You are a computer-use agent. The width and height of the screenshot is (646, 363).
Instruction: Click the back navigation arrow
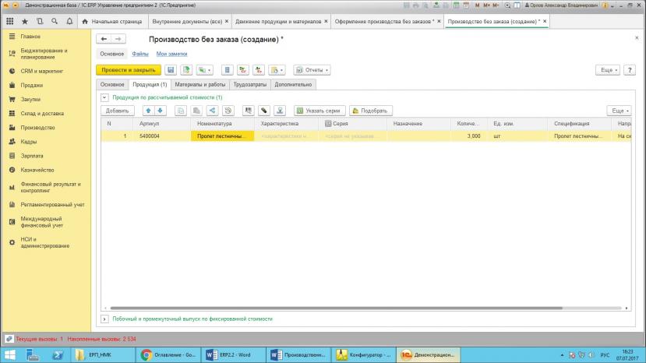[x=103, y=38]
